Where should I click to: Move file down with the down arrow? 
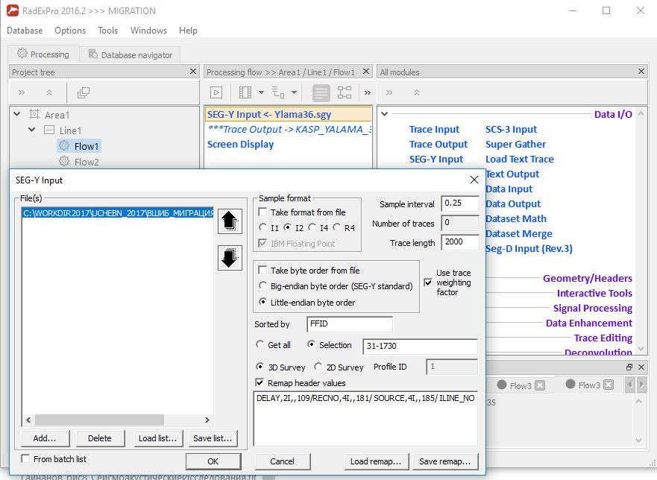coord(230,258)
